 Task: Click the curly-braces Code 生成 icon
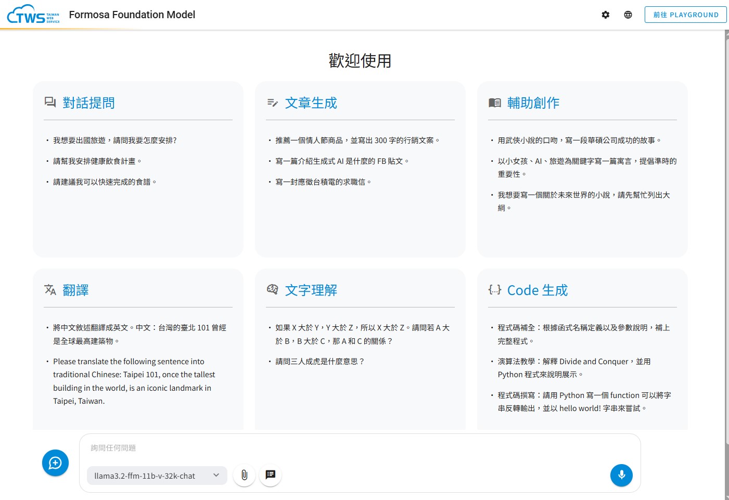494,290
